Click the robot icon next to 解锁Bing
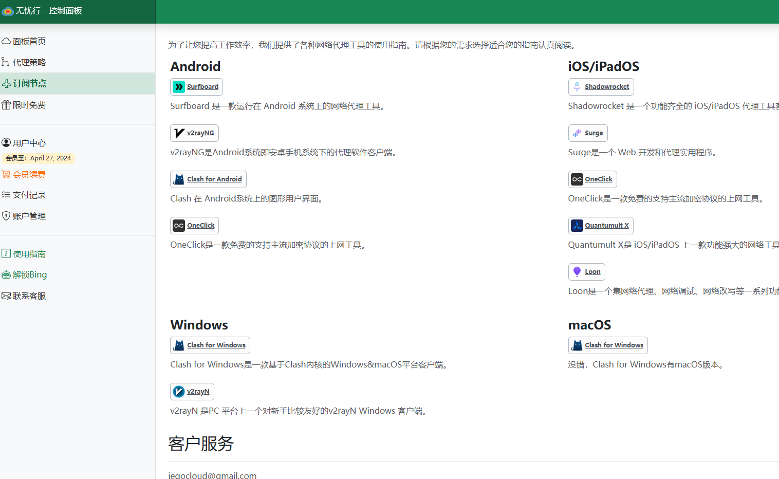Viewport: 779px width, 479px height. coord(6,274)
